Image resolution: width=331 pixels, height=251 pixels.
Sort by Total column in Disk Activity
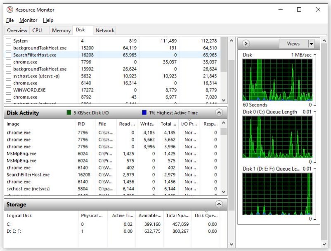168,124
